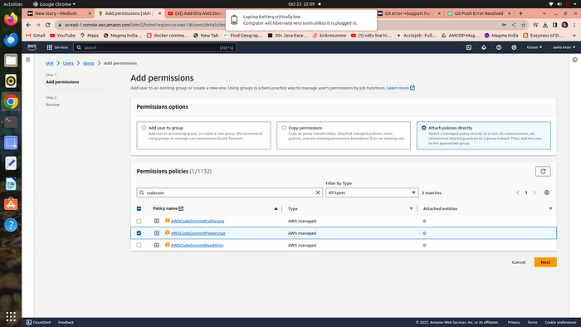Expand AWSCodeCommitPowerUser policy details
The image size is (581, 327).
click(157, 233)
